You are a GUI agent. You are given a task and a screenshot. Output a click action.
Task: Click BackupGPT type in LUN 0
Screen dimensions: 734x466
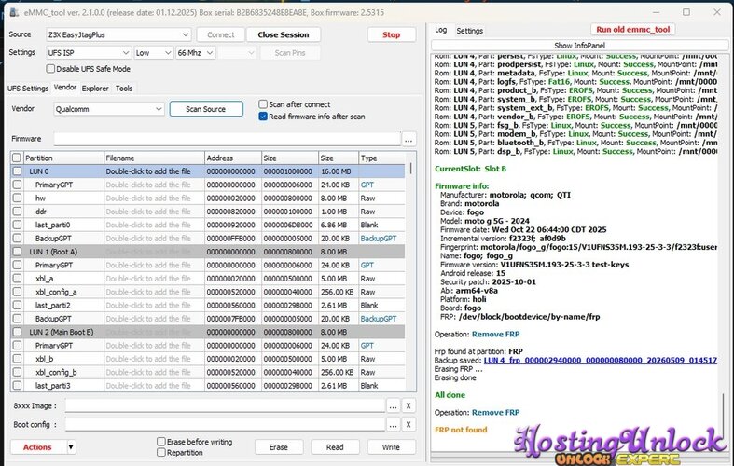pos(379,239)
